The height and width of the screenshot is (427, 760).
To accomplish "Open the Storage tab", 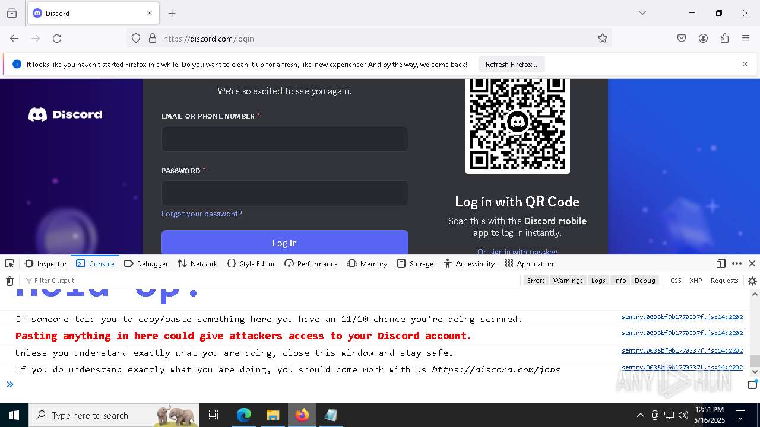I will 416,263.
